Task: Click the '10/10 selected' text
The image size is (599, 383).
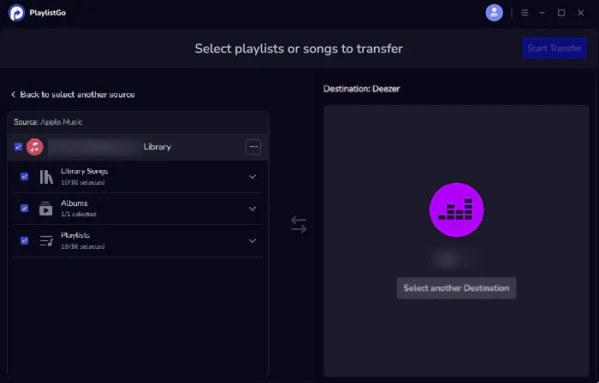Action: [x=82, y=182]
